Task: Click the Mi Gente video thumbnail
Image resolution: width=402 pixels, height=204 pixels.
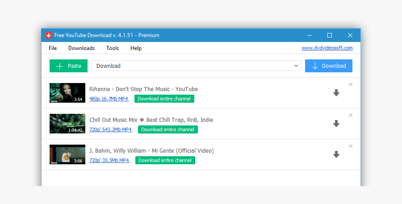Action: 67,154
